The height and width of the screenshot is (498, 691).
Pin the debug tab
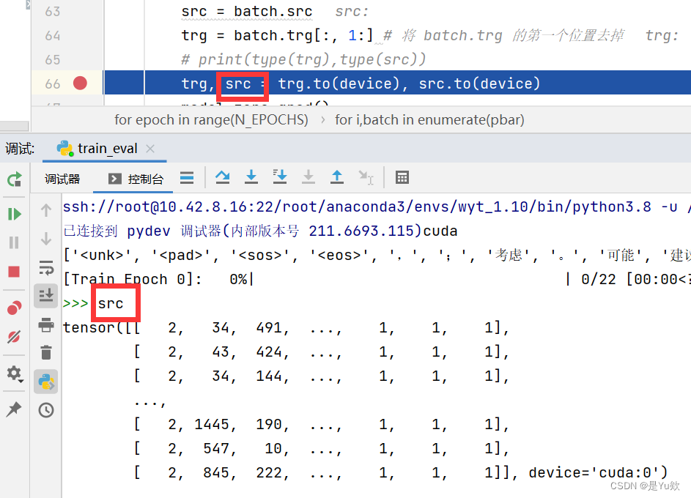point(14,409)
